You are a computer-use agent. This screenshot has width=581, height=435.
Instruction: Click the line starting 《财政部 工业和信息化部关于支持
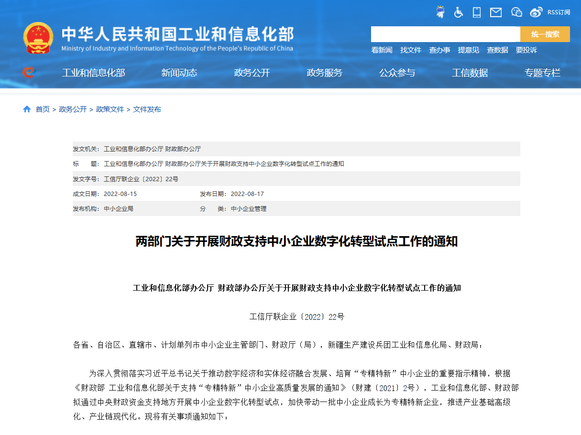coord(296,387)
